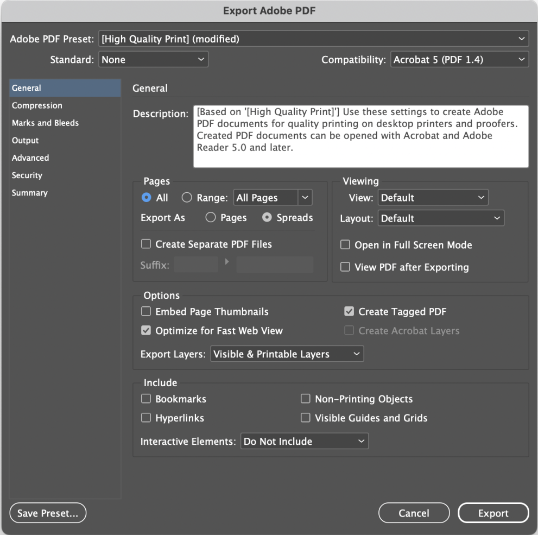View the Advanced settings panel

(30, 158)
